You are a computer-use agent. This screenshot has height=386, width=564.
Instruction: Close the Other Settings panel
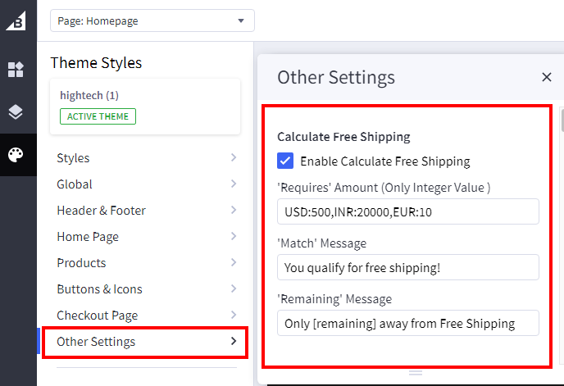[x=547, y=77]
